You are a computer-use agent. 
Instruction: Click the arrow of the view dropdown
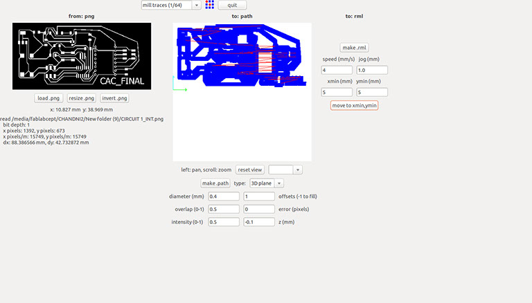pyautogui.click(x=298, y=169)
